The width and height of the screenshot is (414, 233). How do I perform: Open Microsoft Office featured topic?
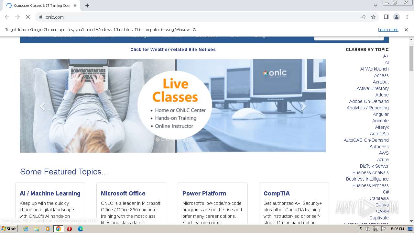123,194
